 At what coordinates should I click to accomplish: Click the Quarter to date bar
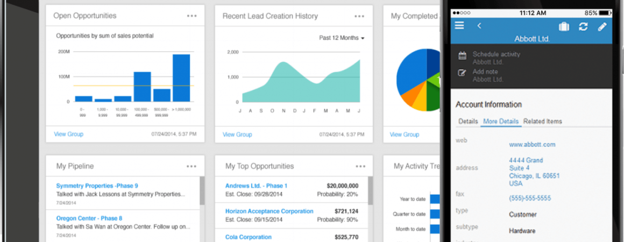[435, 214]
